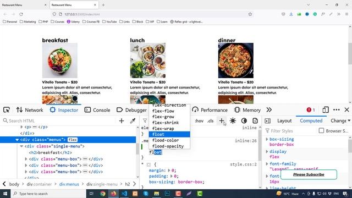Image resolution: width=352 pixels, height=198 pixels.
Task: Click div.container in breadcrumb
Action: point(39,184)
